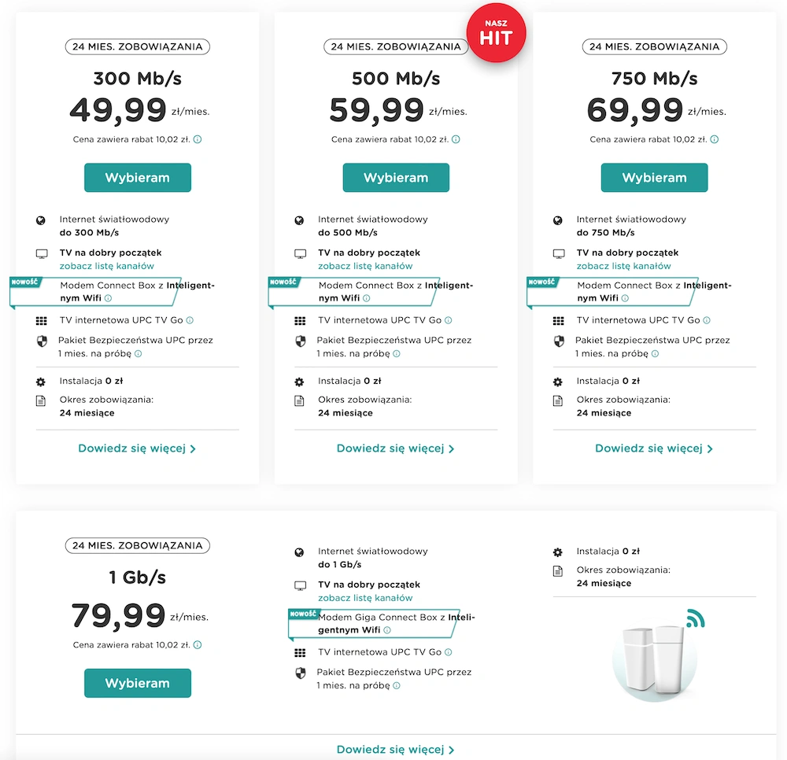
Task: Click the NASZ HIT red badge
Action: (496, 32)
